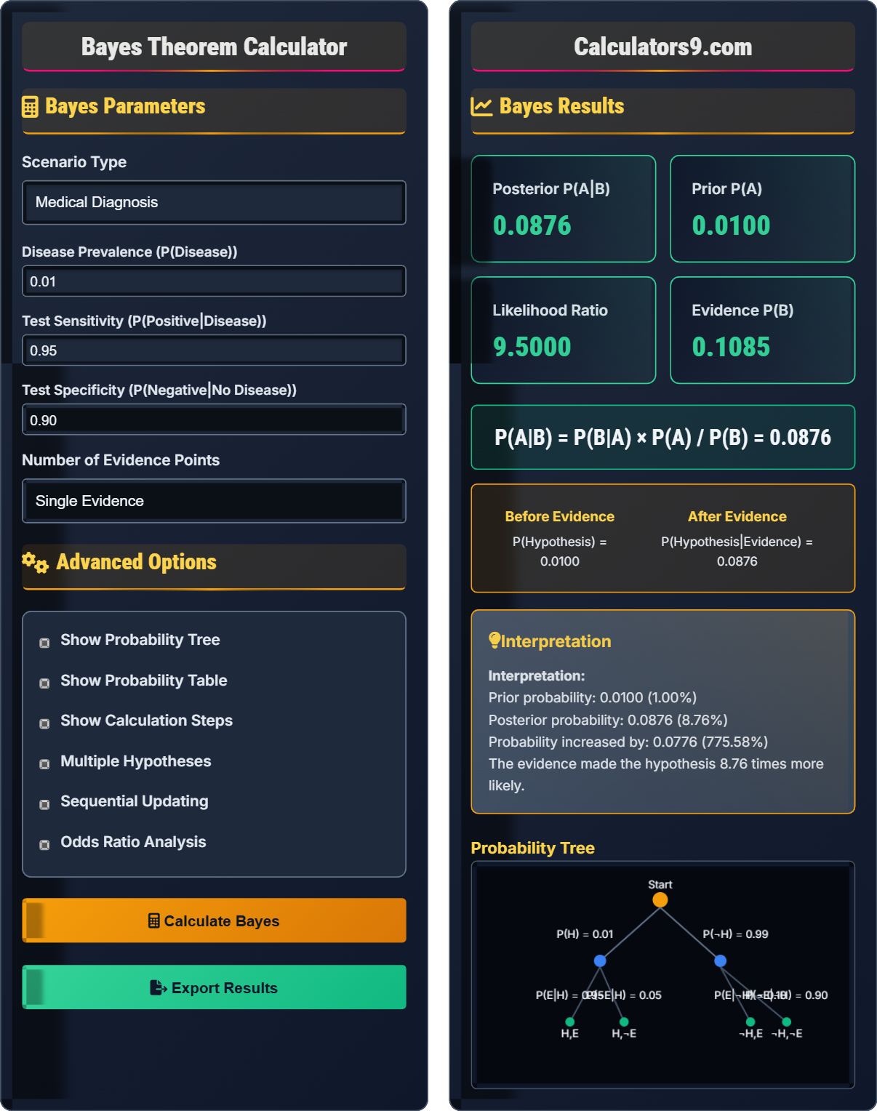Click the Test Specificity input field
This screenshot has width=877, height=1111.
coord(214,420)
